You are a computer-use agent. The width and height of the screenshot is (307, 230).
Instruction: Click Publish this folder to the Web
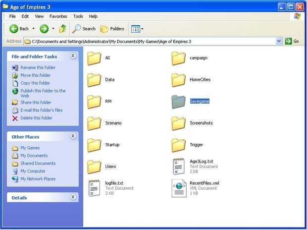(x=43, y=93)
